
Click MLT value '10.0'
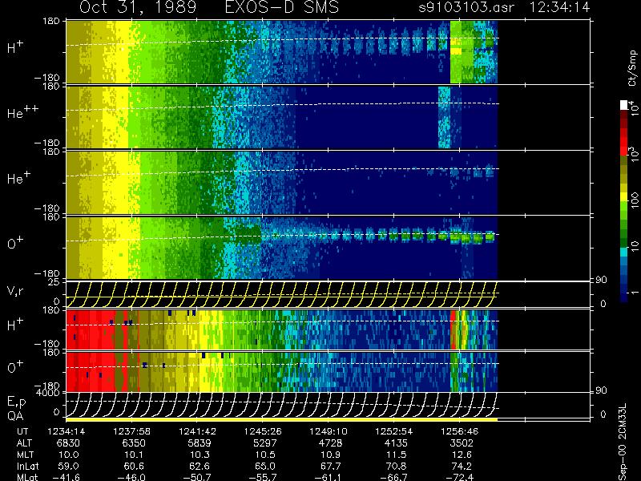(x=69, y=455)
